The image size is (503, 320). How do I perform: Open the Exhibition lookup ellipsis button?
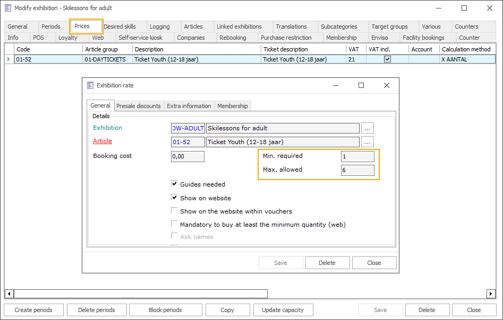(x=368, y=128)
